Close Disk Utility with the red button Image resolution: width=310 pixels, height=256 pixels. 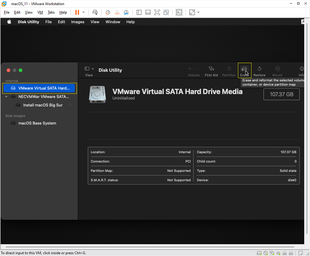pos(9,70)
